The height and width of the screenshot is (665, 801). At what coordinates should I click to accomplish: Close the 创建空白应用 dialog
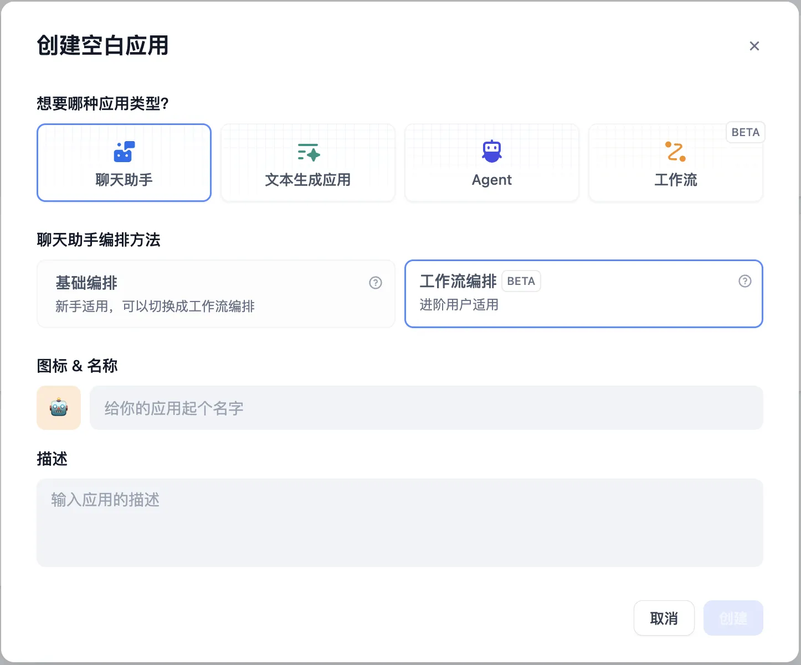tap(754, 46)
